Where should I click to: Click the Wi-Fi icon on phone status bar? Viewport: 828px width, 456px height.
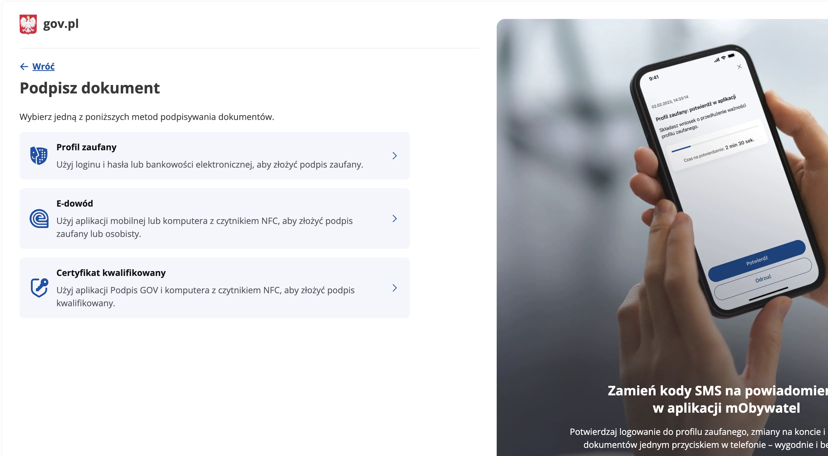pos(724,58)
